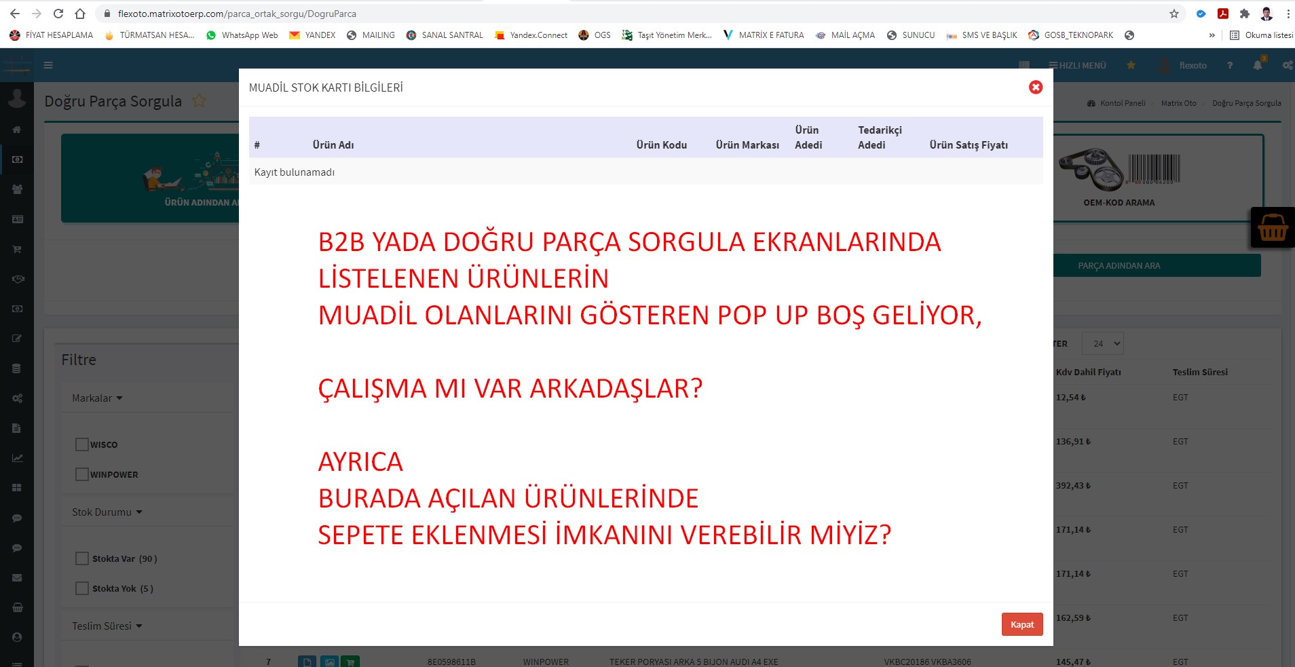Open the settings gears icon in the header

coord(1288,65)
